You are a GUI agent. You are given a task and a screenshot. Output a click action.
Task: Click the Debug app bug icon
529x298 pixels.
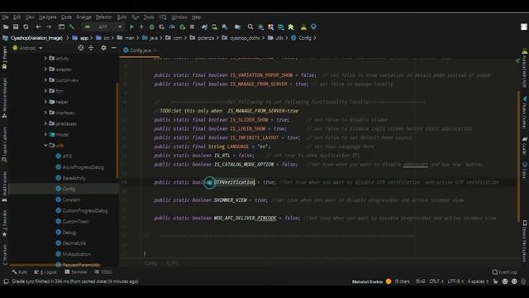[x=152, y=26]
